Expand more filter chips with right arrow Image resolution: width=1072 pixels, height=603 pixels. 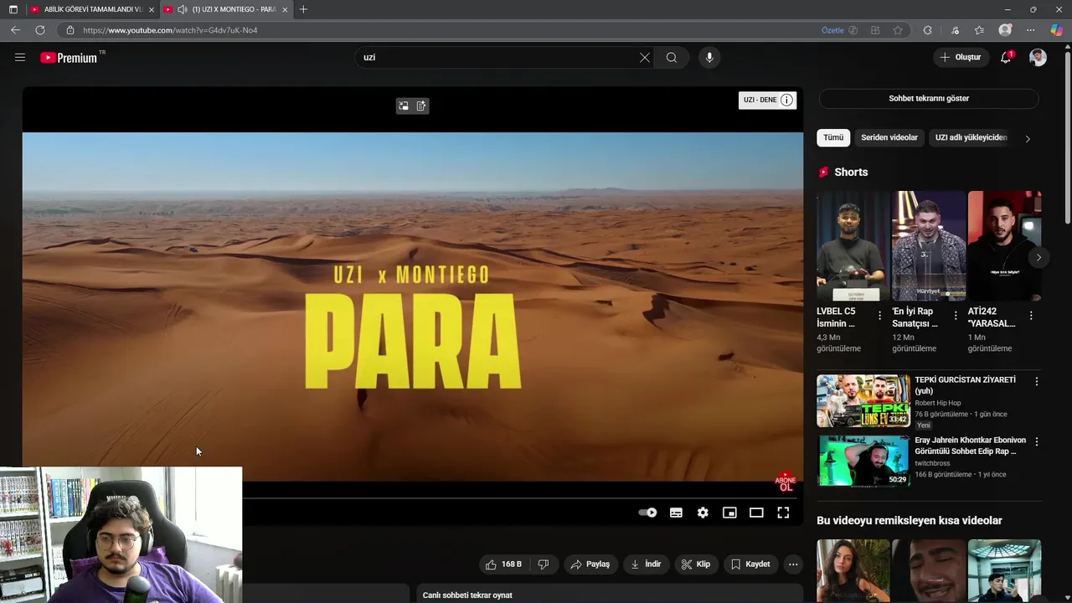point(1028,139)
